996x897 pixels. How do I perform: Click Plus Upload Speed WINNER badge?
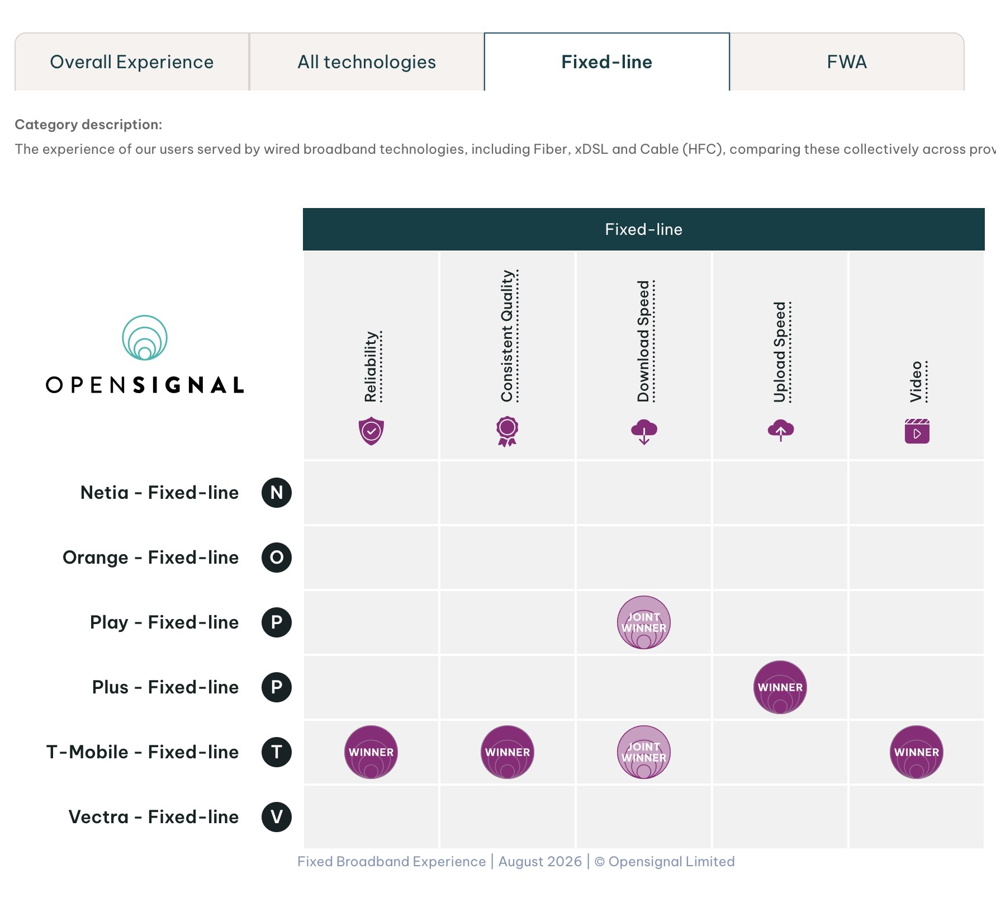pos(780,687)
